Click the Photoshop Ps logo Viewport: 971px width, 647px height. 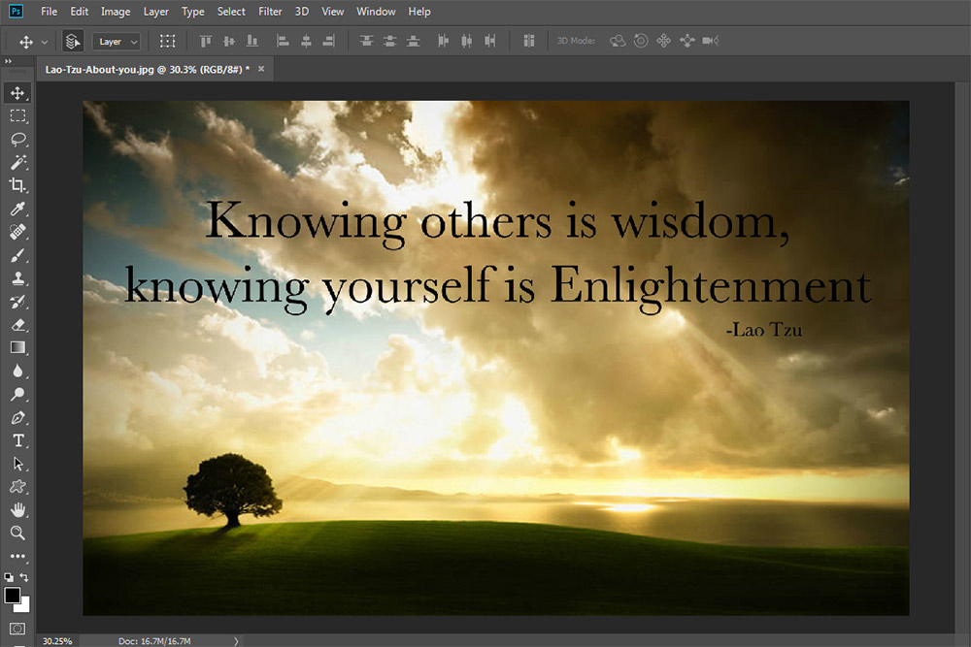pos(16,11)
